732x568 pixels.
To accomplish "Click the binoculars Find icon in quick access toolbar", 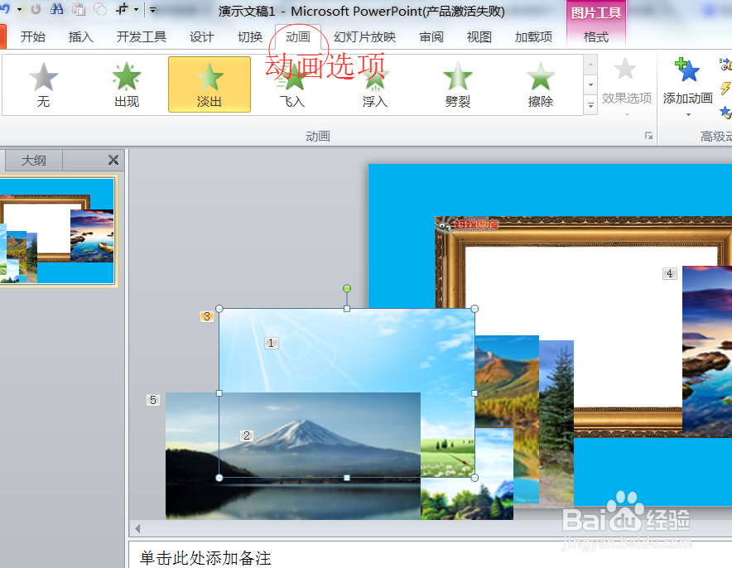I will 55,8.
